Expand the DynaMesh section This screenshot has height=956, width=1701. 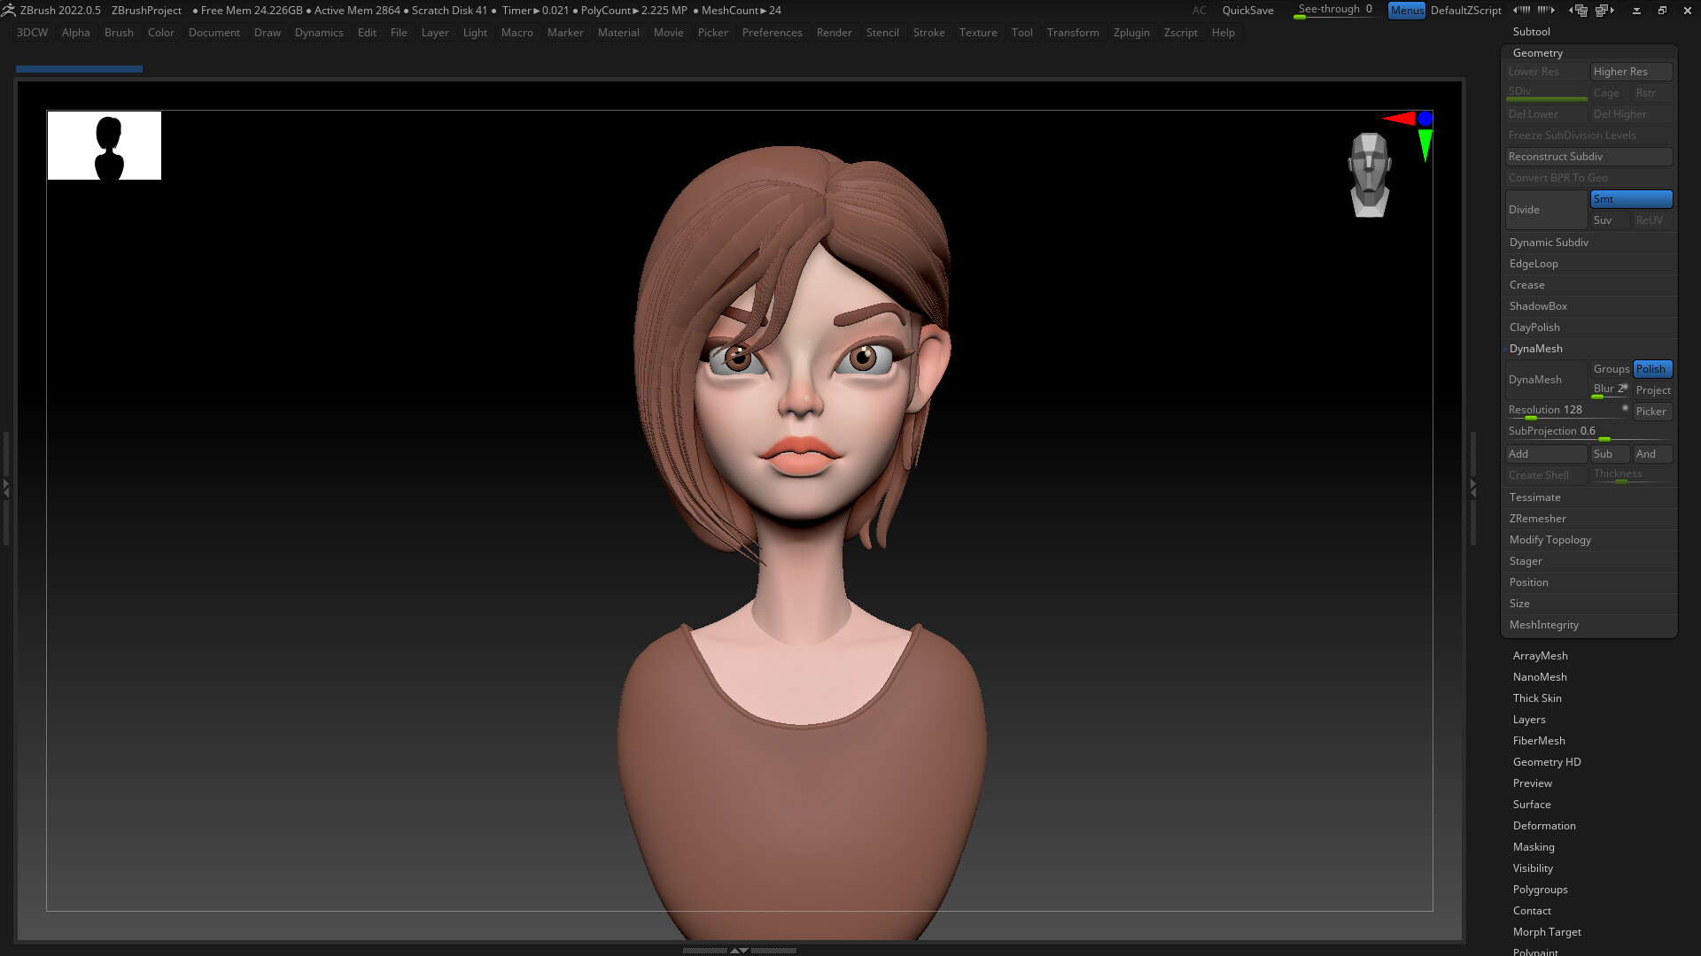[1535, 348]
